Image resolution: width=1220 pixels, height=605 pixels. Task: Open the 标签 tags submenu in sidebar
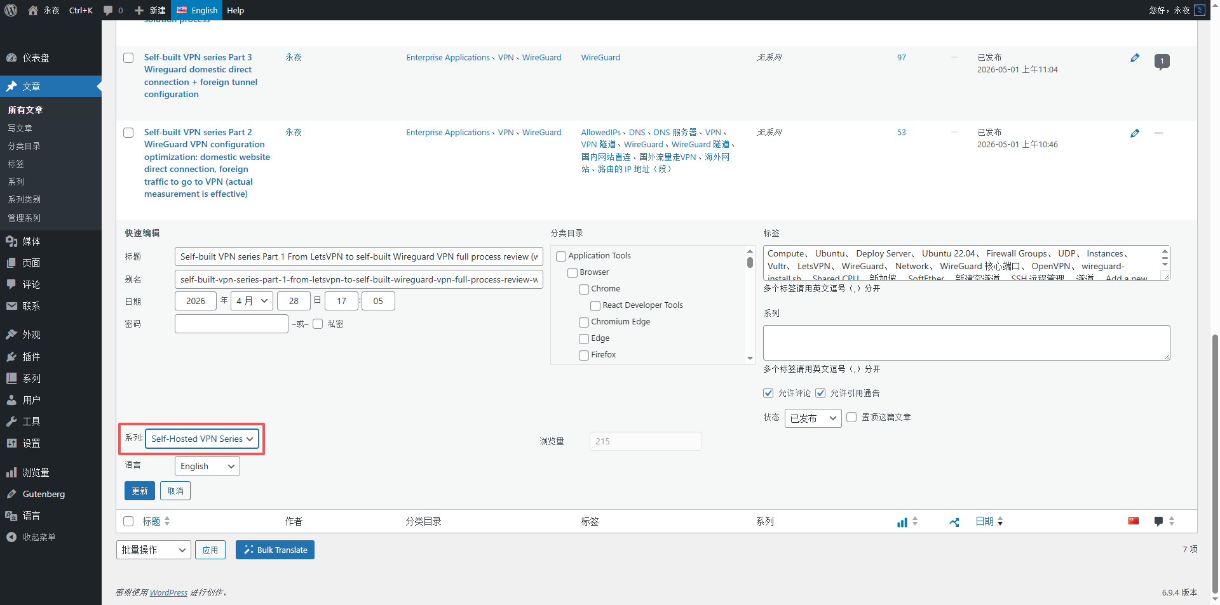(16, 164)
